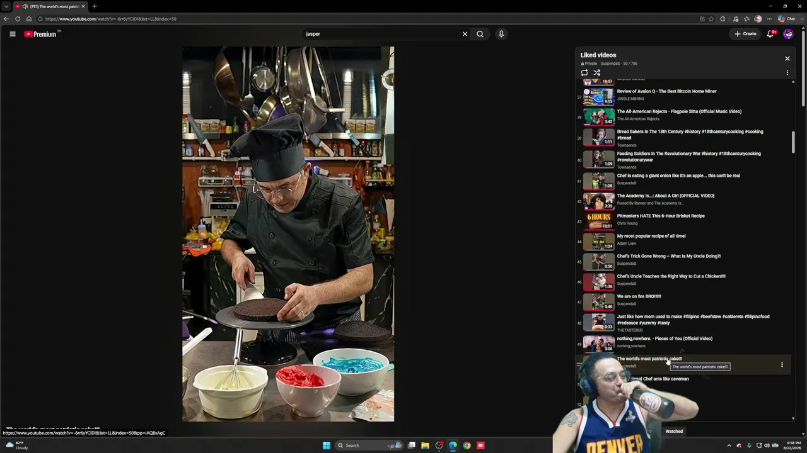Click thumbnail for About A Girl video

[598, 201]
